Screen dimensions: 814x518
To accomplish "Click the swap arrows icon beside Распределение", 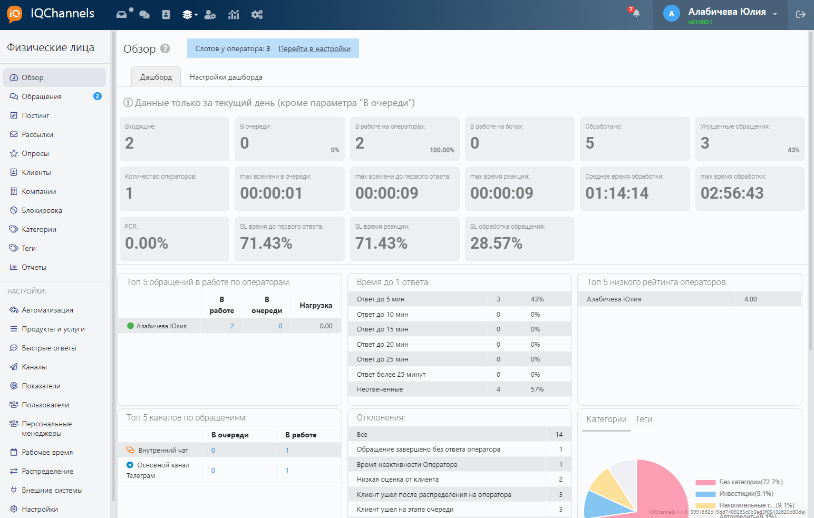I will 14,471.
